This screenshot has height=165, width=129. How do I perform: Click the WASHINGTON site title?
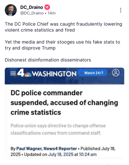[54, 74]
